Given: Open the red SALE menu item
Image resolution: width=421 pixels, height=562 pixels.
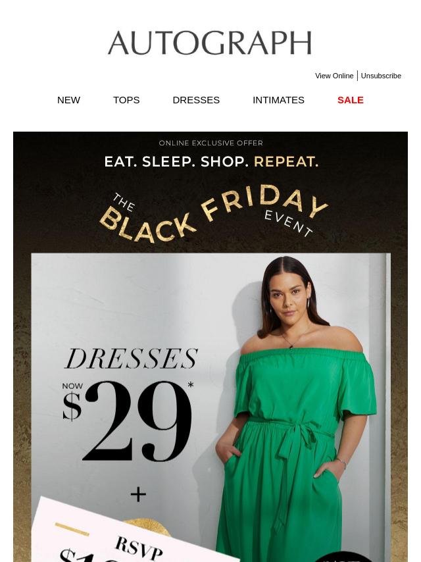Looking at the screenshot, I should point(351,100).
